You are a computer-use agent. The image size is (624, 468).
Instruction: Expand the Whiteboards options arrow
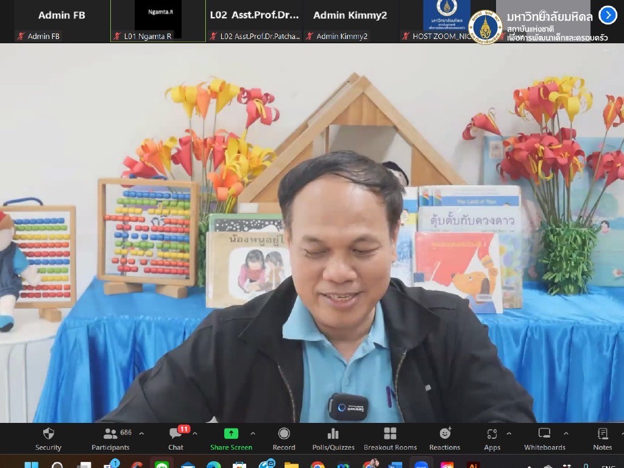[x=565, y=434]
